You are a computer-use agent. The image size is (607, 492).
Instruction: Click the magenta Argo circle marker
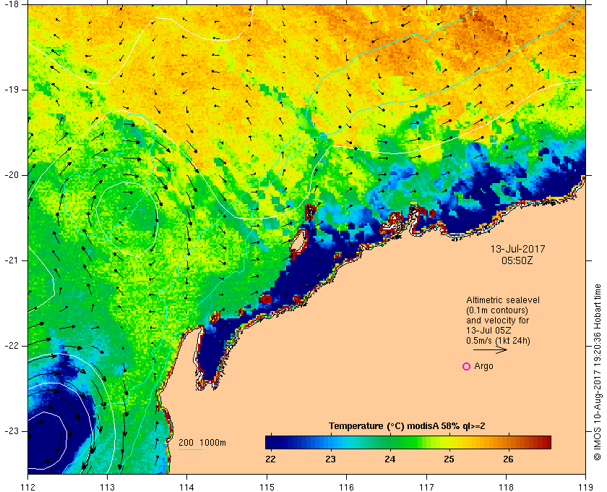[467, 366]
